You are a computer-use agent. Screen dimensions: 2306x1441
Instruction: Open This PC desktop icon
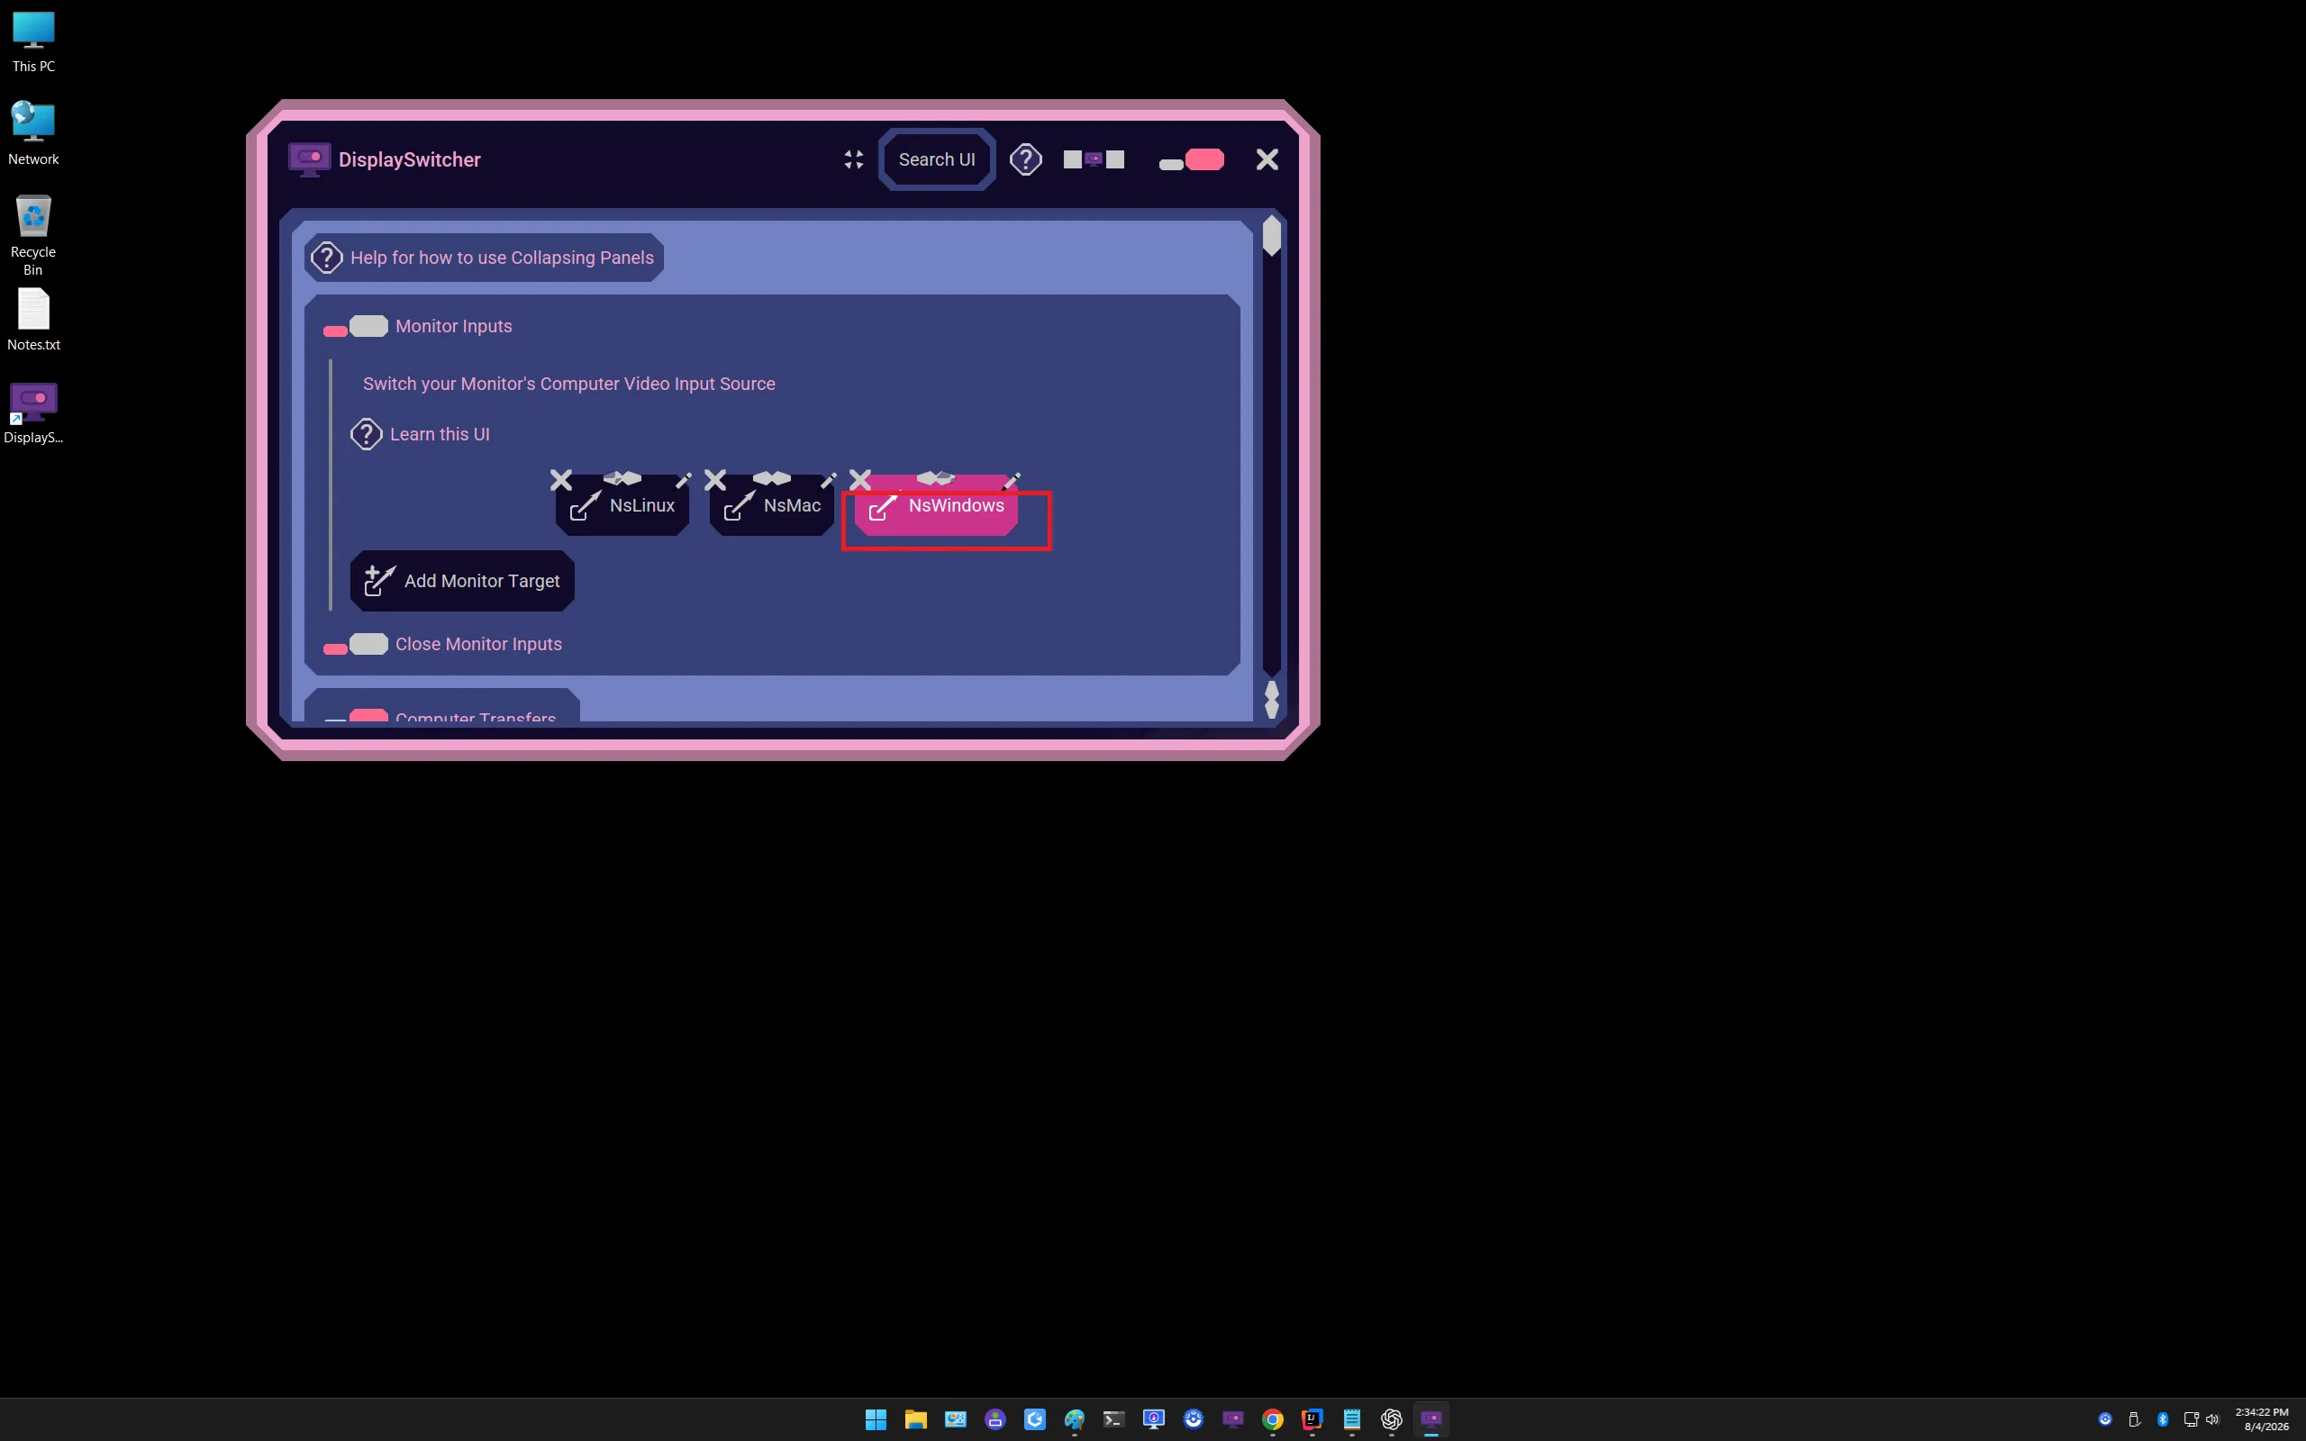coord(33,43)
